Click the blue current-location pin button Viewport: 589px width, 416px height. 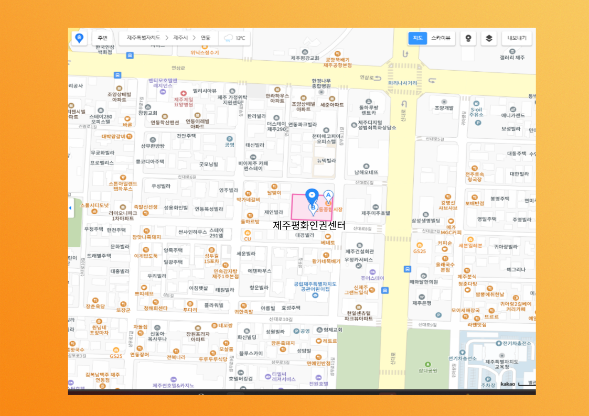(79, 38)
